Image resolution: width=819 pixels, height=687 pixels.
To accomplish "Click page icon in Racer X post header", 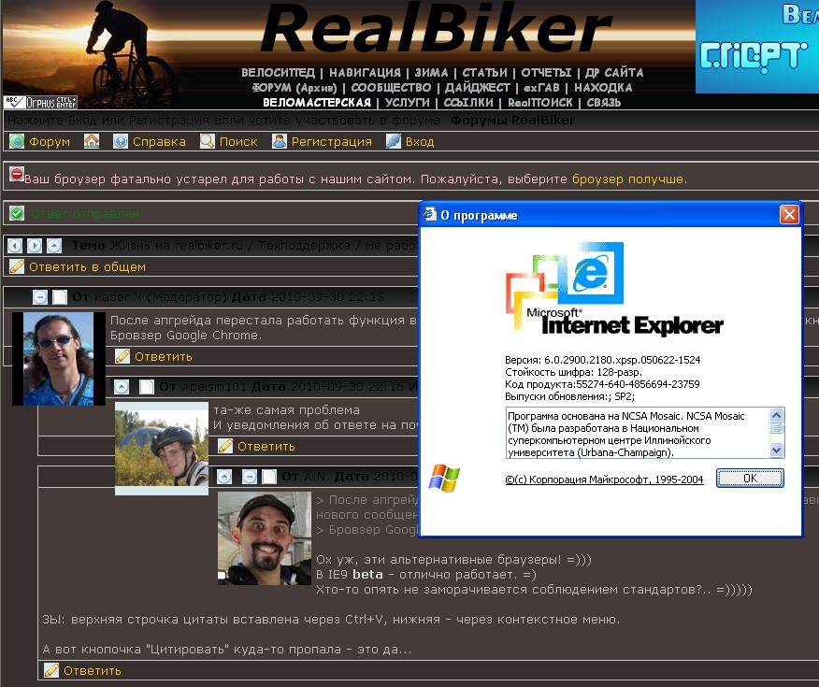I will click(60, 297).
